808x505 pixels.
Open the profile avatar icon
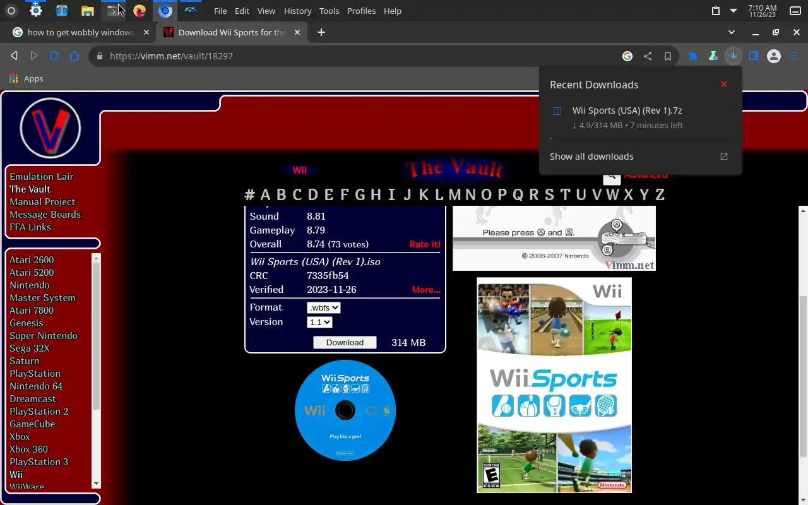(x=774, y=56)
